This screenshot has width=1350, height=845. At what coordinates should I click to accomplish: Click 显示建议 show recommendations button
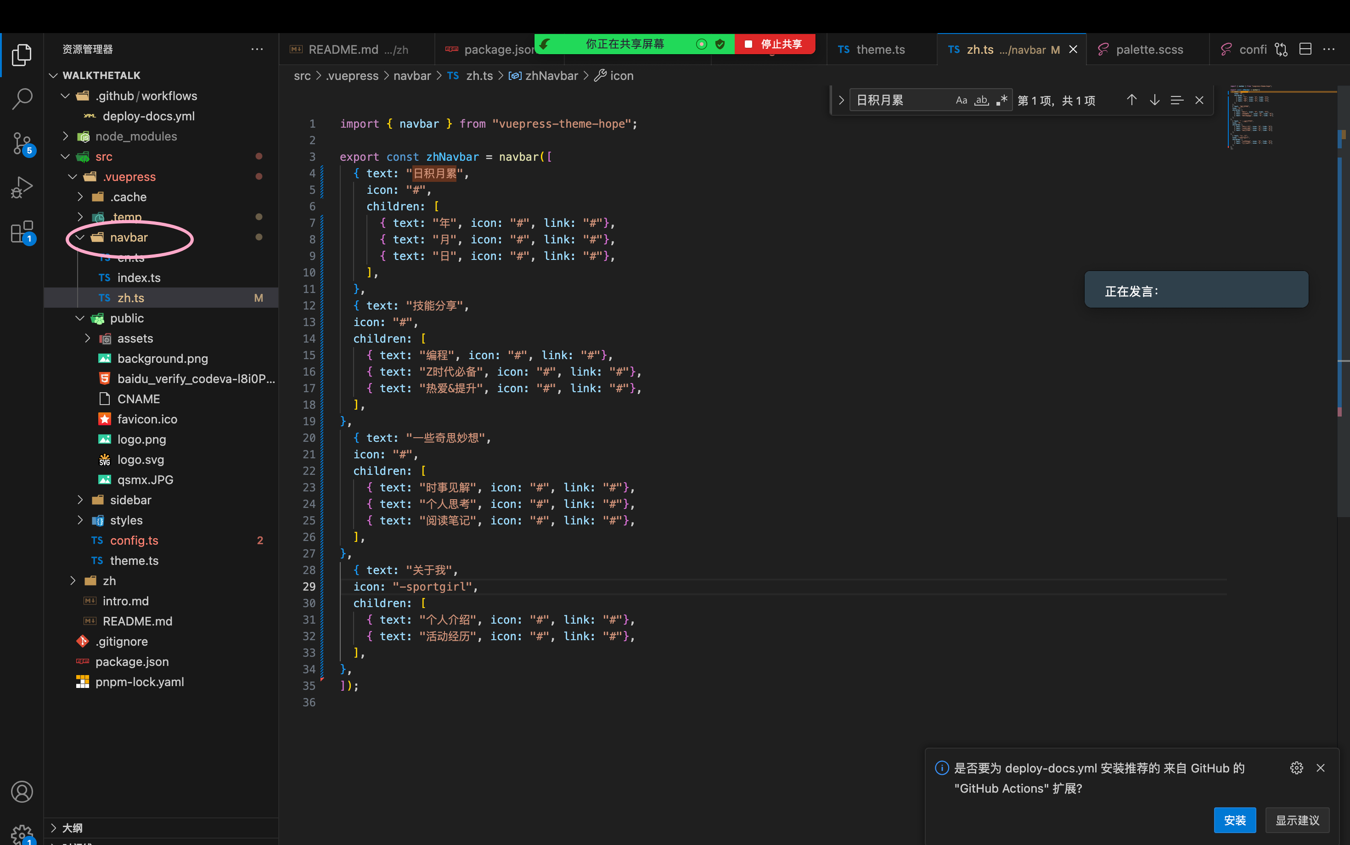tap(1297, 820)
